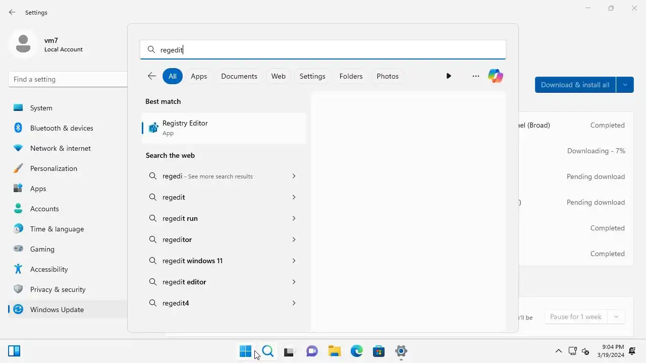Select 'regeditor' web suggestion text
The height and width of the screenshot is (363, 646).
coord(177,239)
